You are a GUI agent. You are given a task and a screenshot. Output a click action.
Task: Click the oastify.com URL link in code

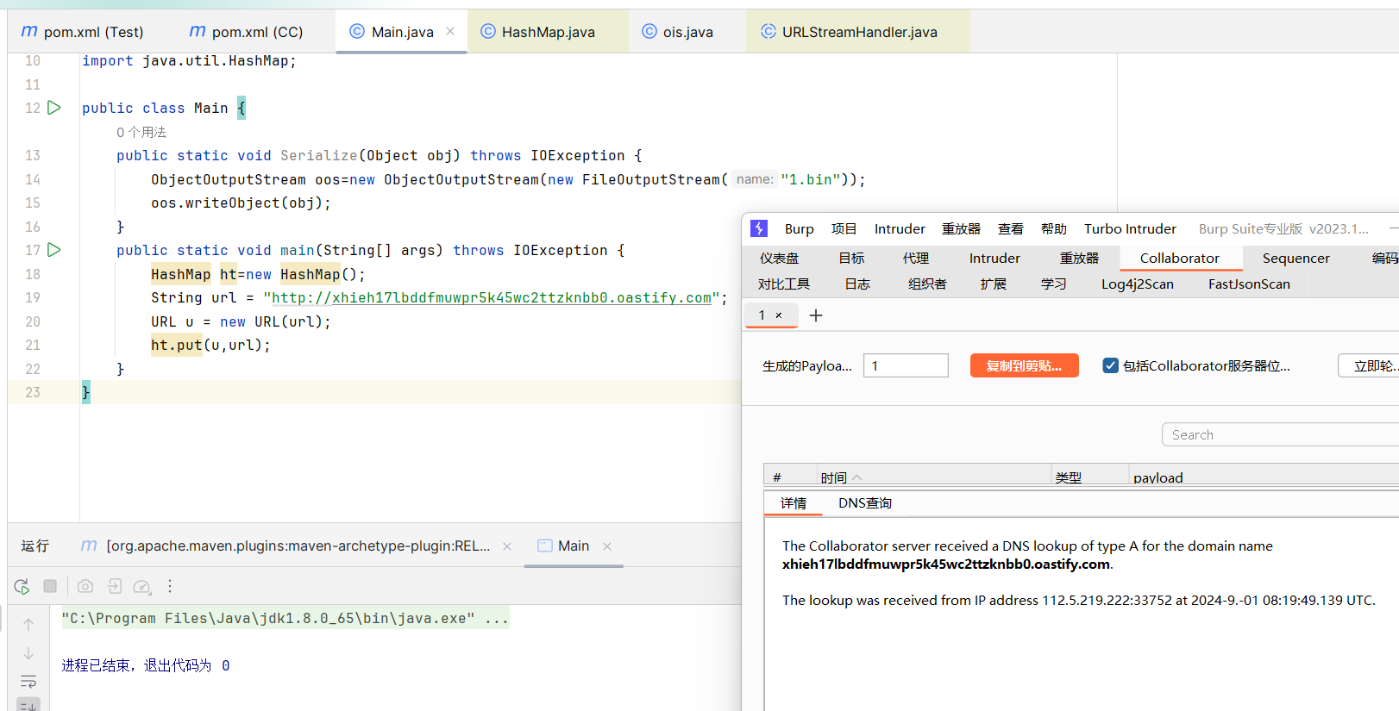492,297
